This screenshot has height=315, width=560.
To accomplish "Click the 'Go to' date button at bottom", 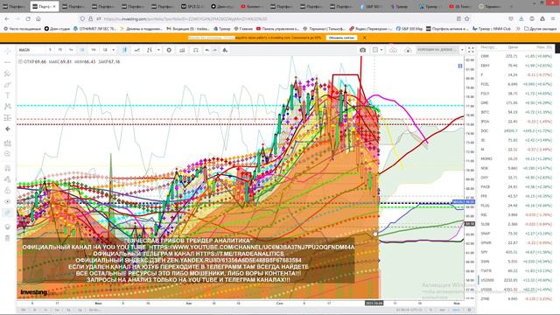I will coord(95,310).
